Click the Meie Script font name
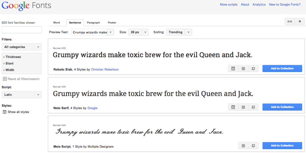Screen dimensions: 306x153 click(62, 146)
